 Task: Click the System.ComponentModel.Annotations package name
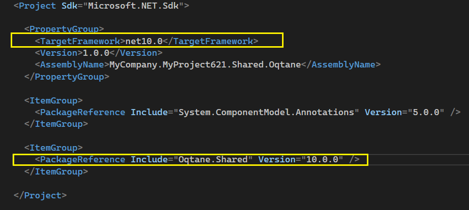(x=266, y=112)
